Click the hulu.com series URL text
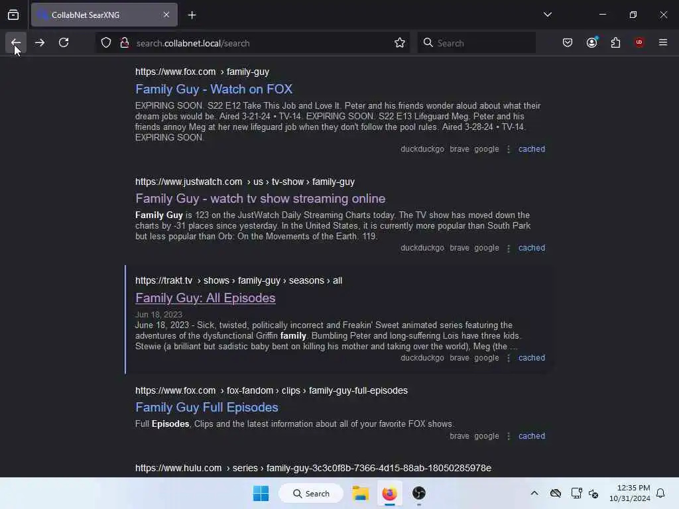 [x=313, y=468]
